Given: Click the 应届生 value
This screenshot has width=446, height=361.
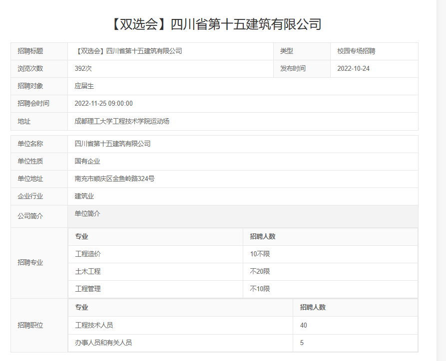Looking at the screenshot, I should coord(84,86).
